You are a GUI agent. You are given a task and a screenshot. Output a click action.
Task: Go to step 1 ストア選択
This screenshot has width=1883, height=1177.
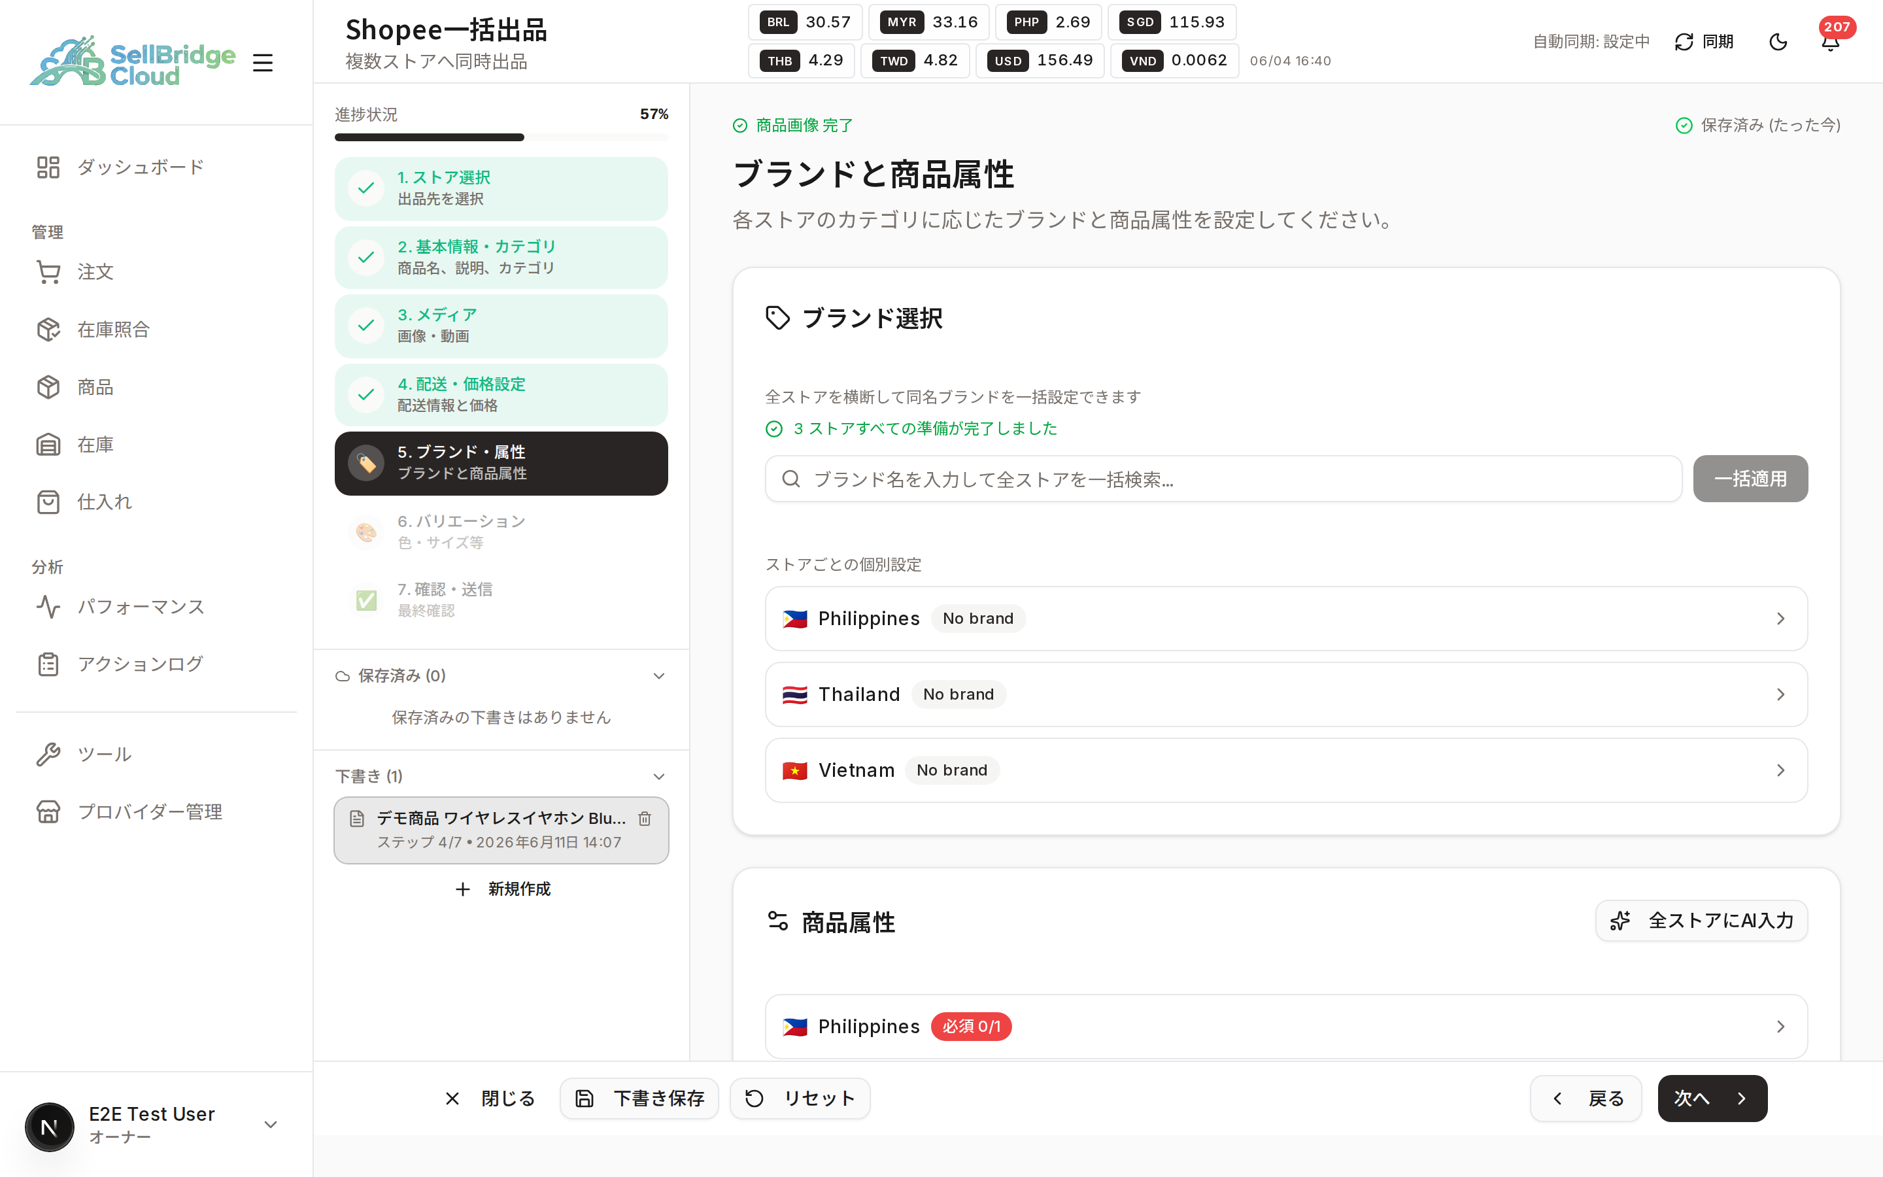(501, 188)
